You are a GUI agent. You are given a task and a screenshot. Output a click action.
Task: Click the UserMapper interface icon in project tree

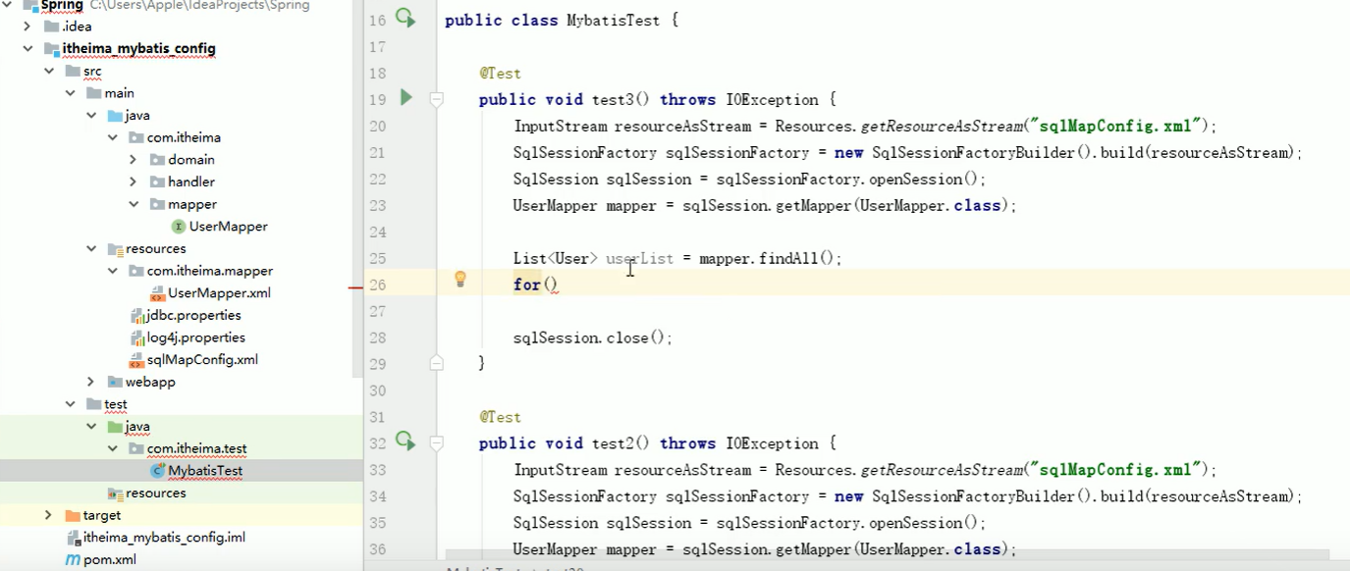pyautogui.click(x=178, y=226)
